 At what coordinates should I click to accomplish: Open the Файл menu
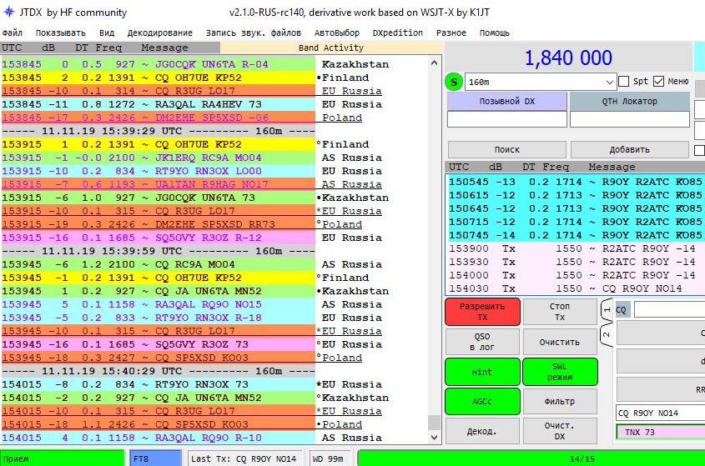coord(13,33)
